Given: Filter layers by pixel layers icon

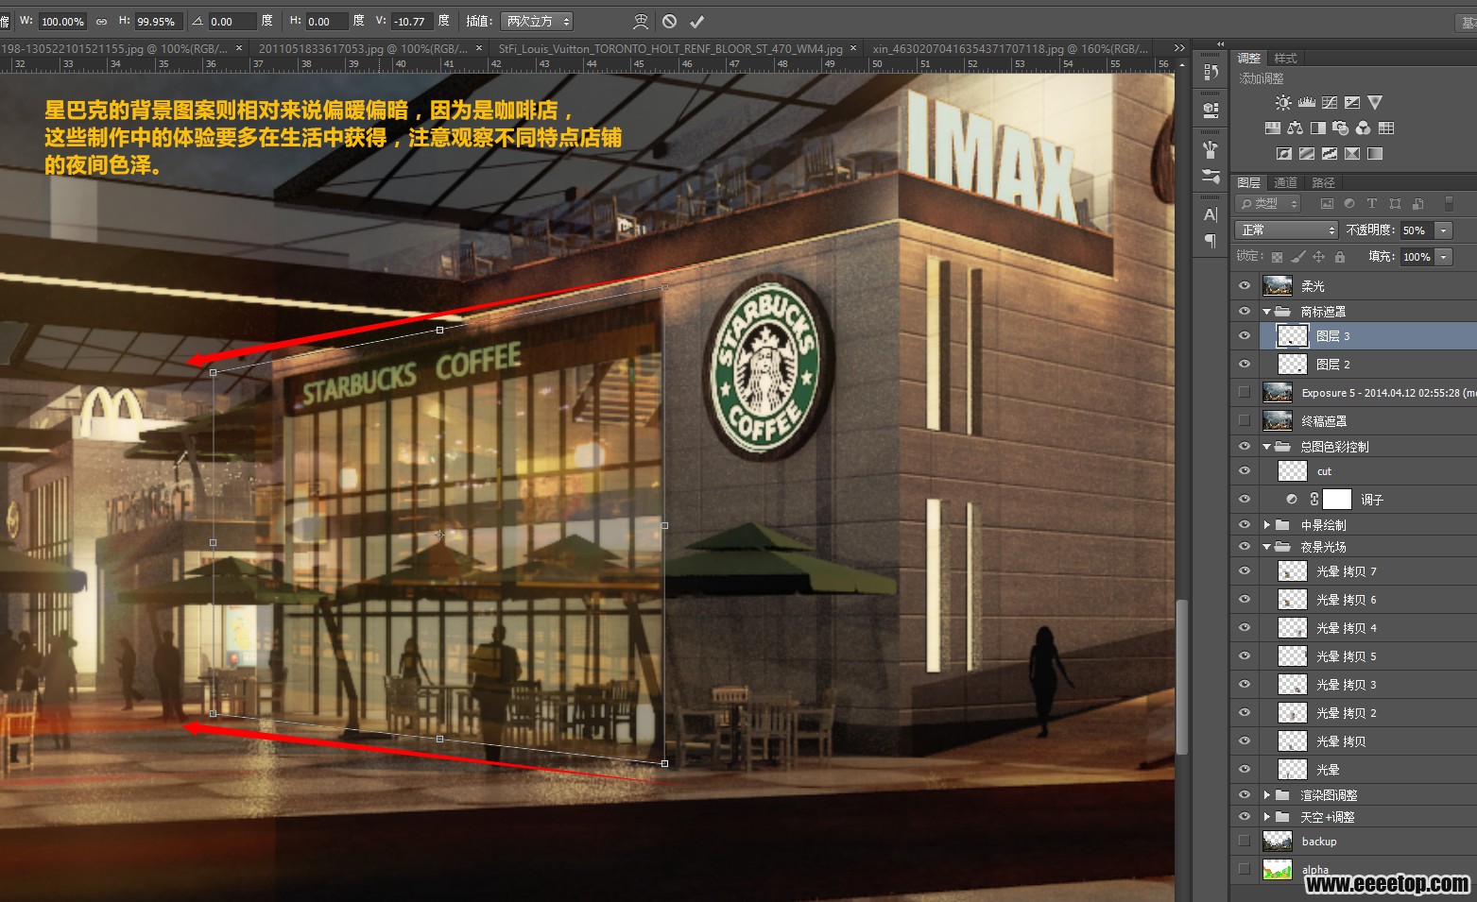Looking at the screenshot, I should (x=1327, y=203).
